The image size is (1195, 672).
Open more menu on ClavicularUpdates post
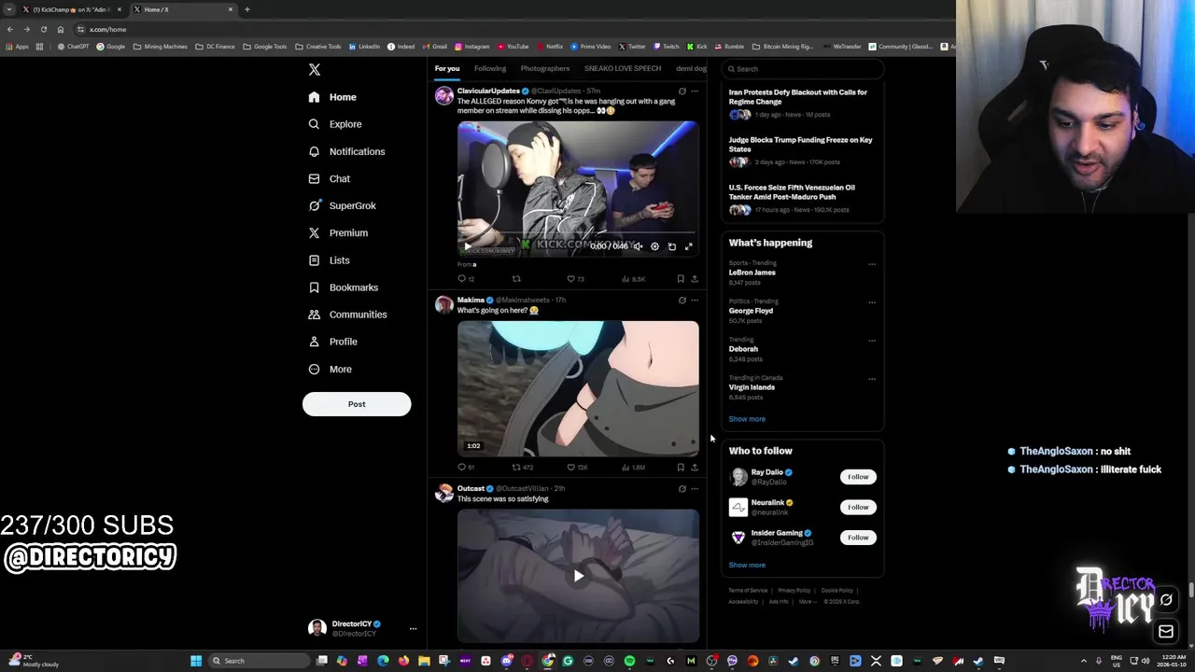[x=695, y=91]
